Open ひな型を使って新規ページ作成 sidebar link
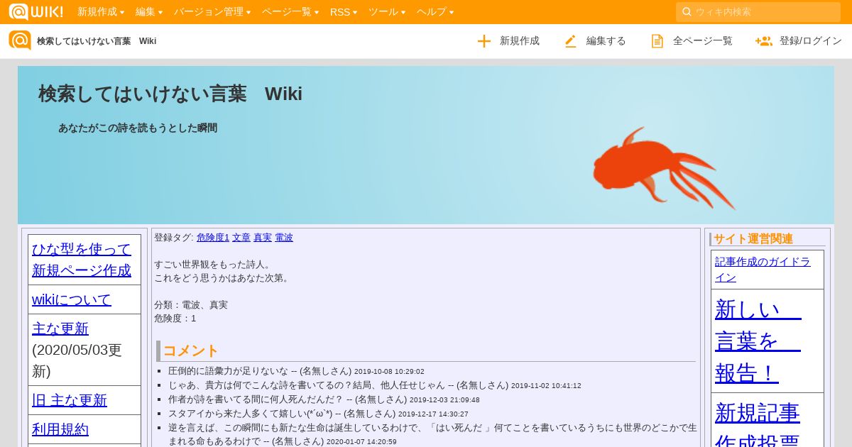The height and width of the screenshot is (447, 852). [82, 260]
